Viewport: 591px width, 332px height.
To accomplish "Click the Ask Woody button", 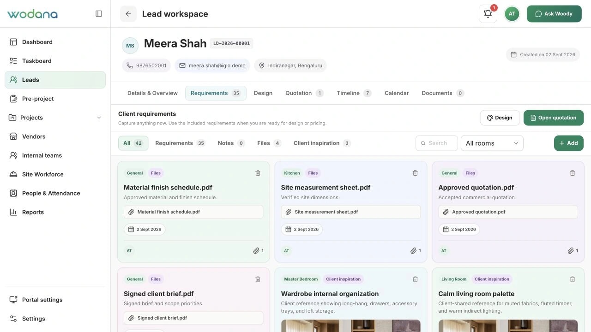I will [x=554, y=14].
